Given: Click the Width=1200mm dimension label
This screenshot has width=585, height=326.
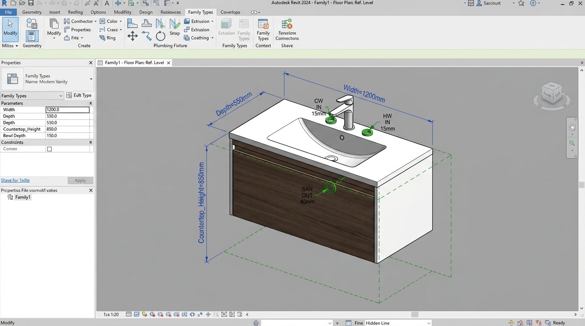Looking at the screenshot, I should [364, 94].
